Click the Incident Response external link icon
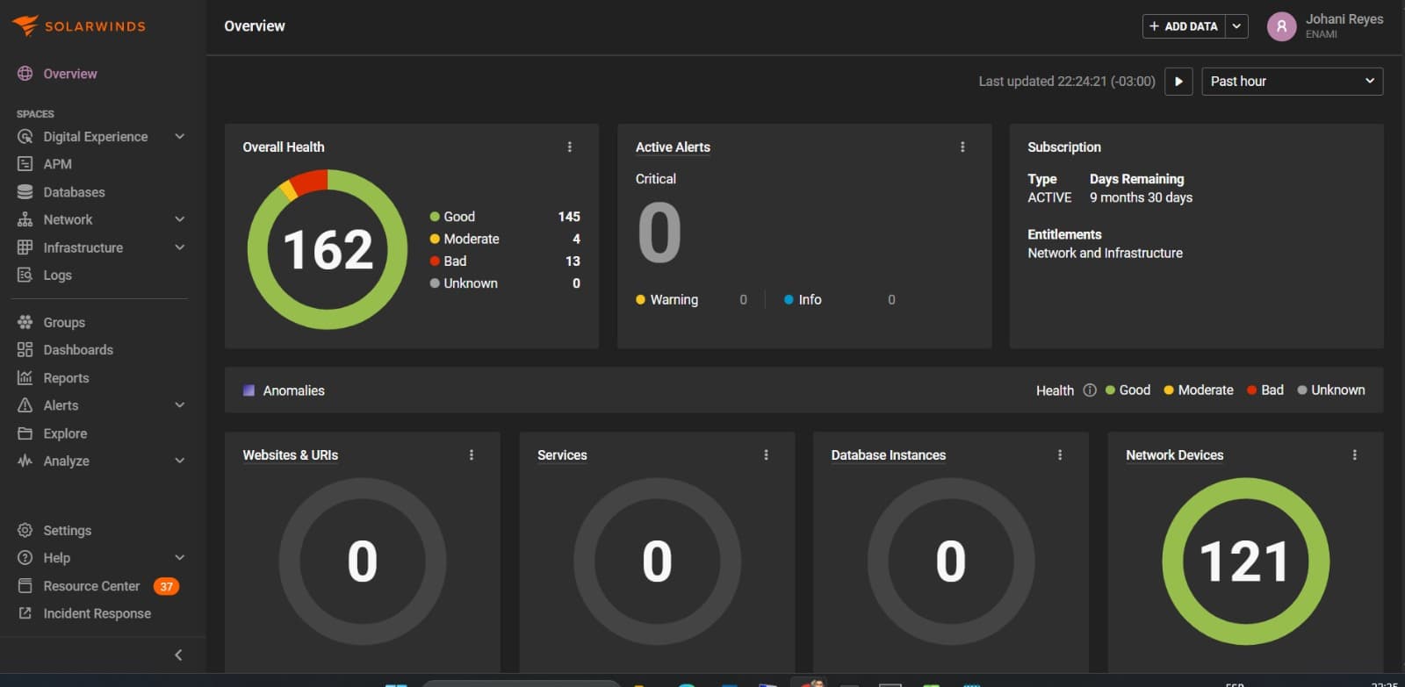1405x687 pixels. point(25,613)
